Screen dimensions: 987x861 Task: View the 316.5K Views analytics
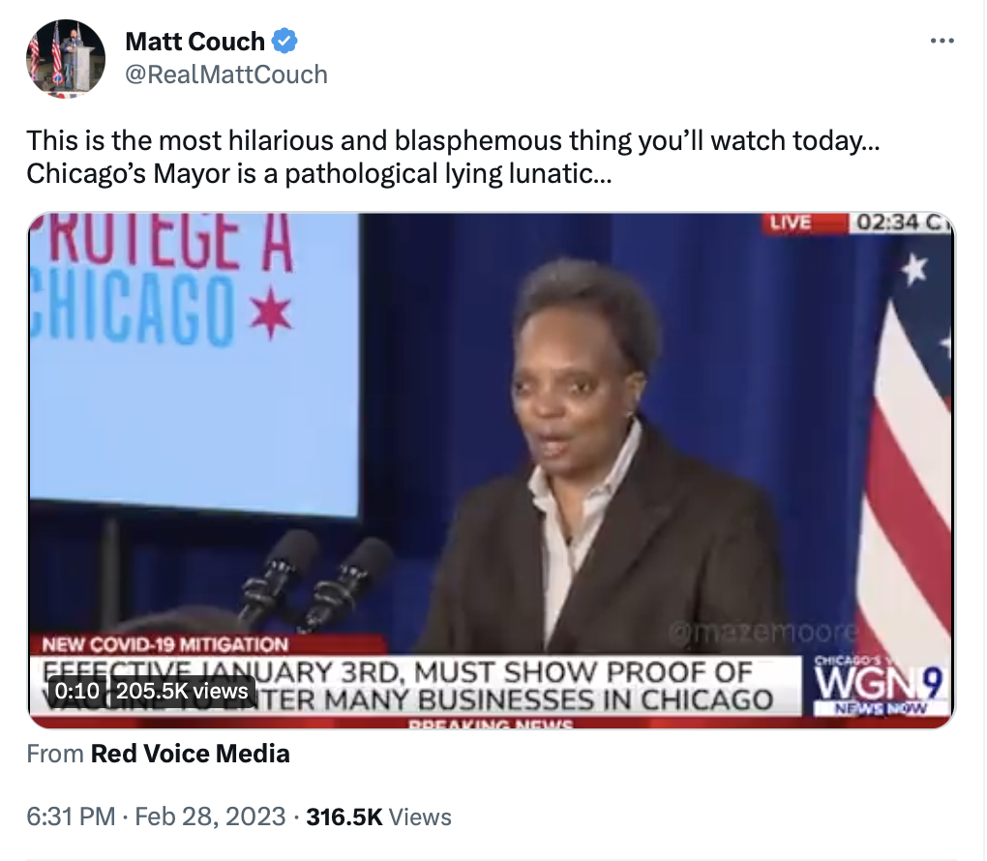pos(379,816)
